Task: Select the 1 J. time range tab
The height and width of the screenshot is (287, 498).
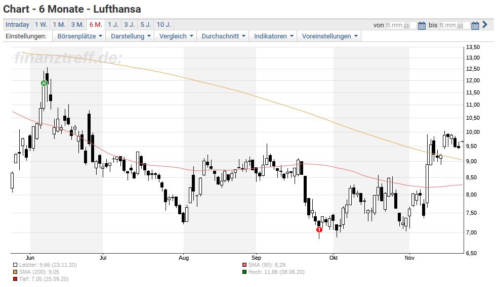Action: point(113,25)
